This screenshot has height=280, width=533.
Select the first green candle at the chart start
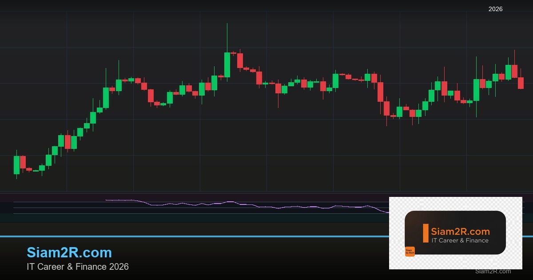(16, 165)
